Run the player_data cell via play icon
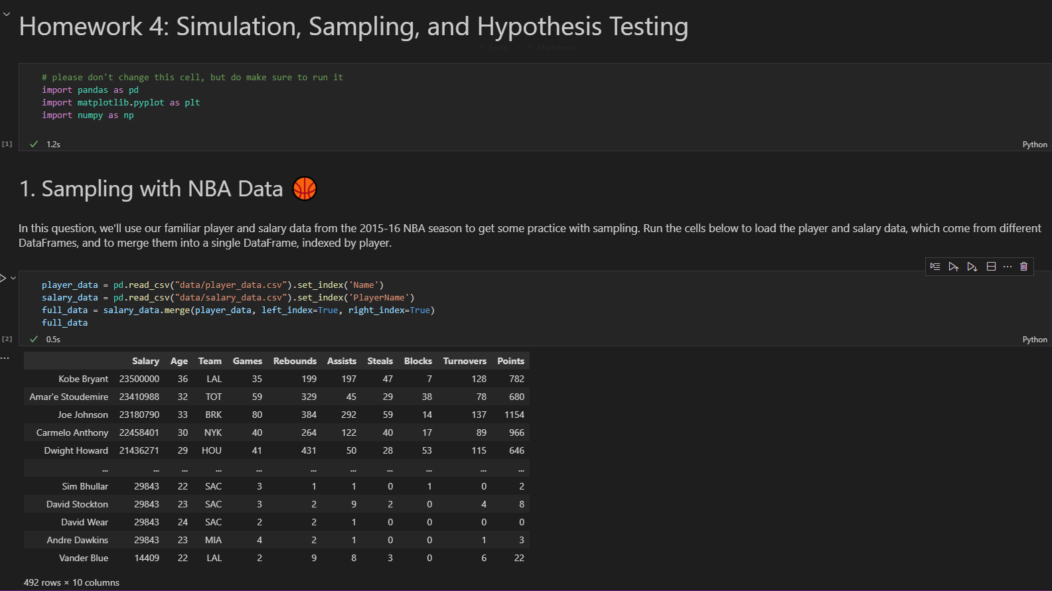The height and width of the screenshot is (591, 1052). point(3,278)
